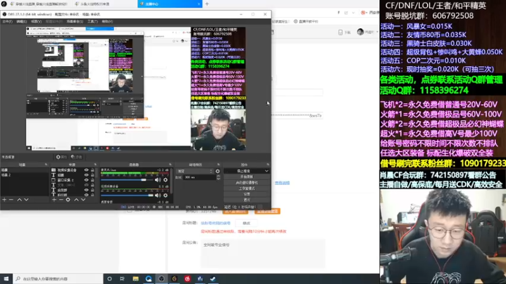The image size is (506, 284).
Task: Open the View menu in OBS
Action: coord(37,21)
